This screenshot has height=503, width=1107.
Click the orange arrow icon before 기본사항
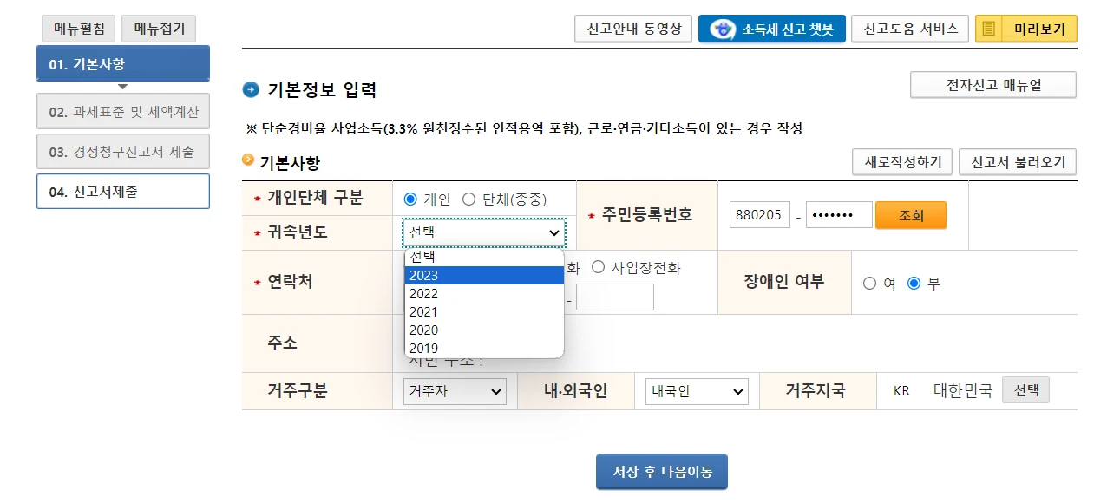pos(249,160)
